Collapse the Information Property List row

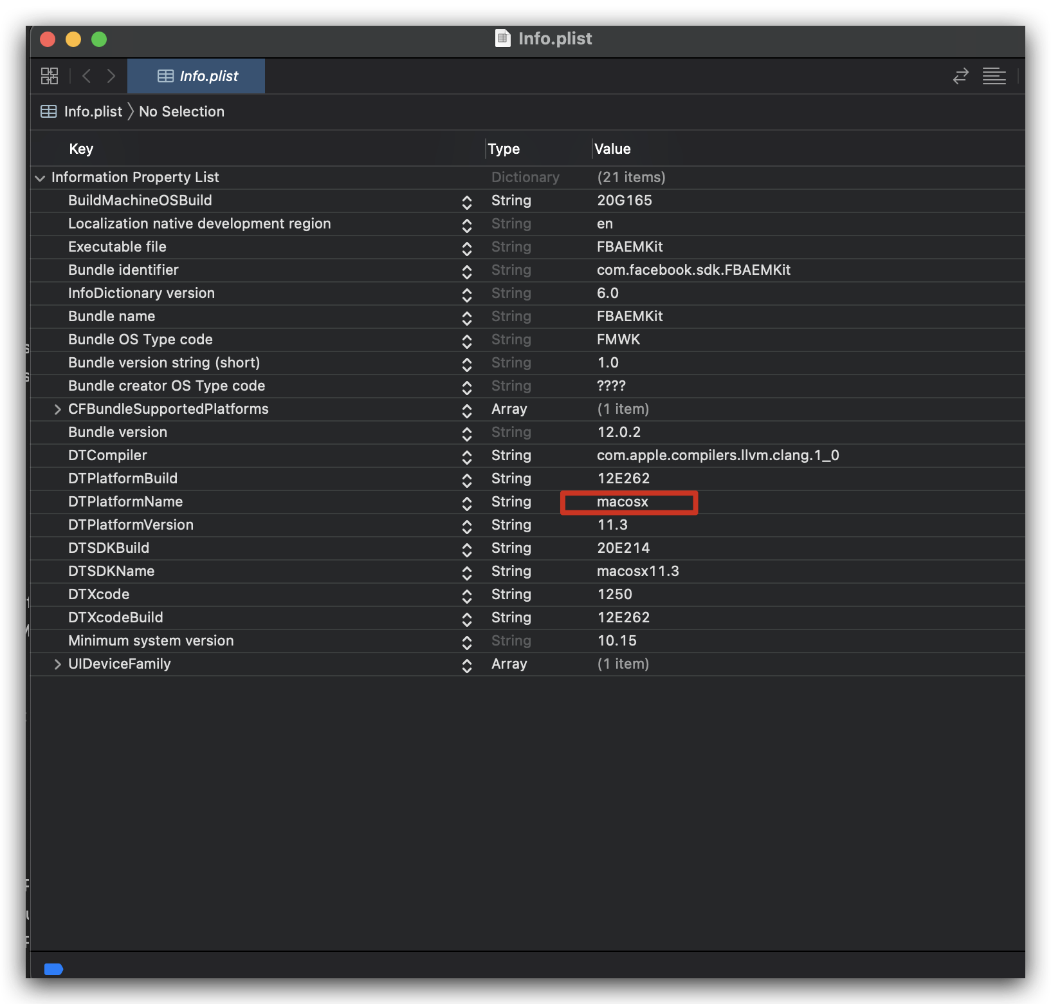[x=40, y=178]
